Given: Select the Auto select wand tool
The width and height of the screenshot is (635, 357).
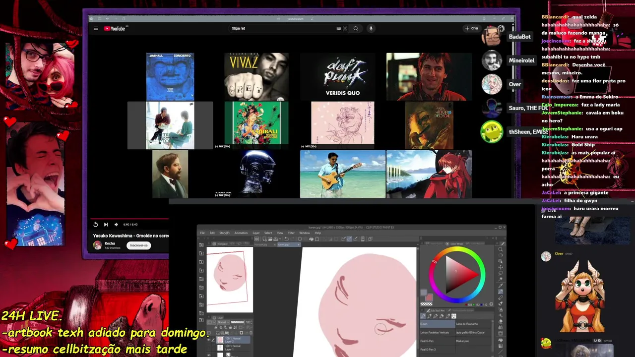Looking at the screenshot, I should pyautogui.click(x=501, y=279).
